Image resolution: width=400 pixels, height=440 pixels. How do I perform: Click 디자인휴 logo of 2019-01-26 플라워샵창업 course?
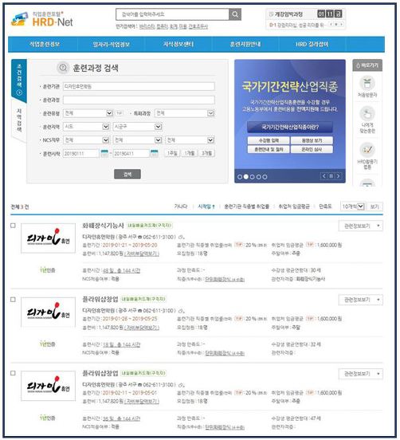[49, 312]
